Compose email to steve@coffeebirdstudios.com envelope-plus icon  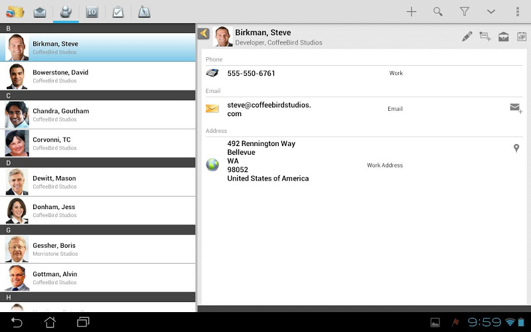click(516, 108)
